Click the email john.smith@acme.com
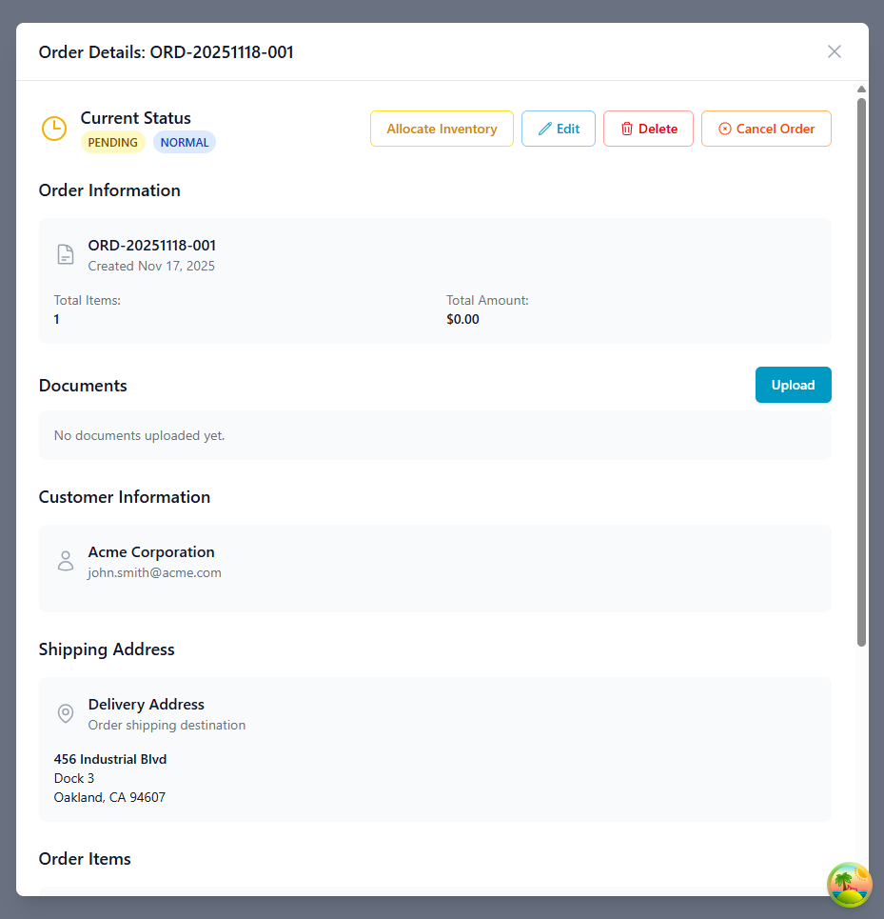This screenshot has width=884, height=919. (x=154, y=572)
